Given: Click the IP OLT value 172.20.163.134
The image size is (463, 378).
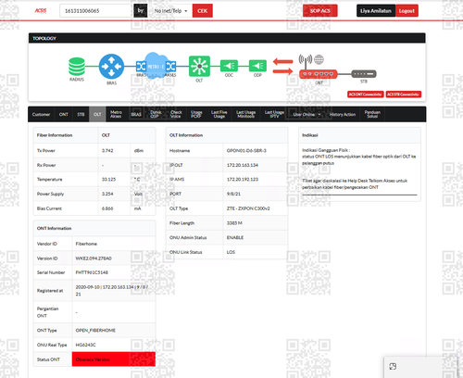Looking at the screenshot, I should click(243, 165).
